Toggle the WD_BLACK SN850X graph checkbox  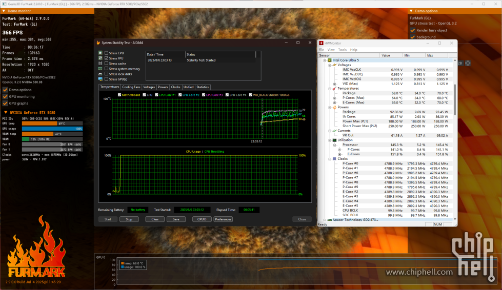click(251, 95)
